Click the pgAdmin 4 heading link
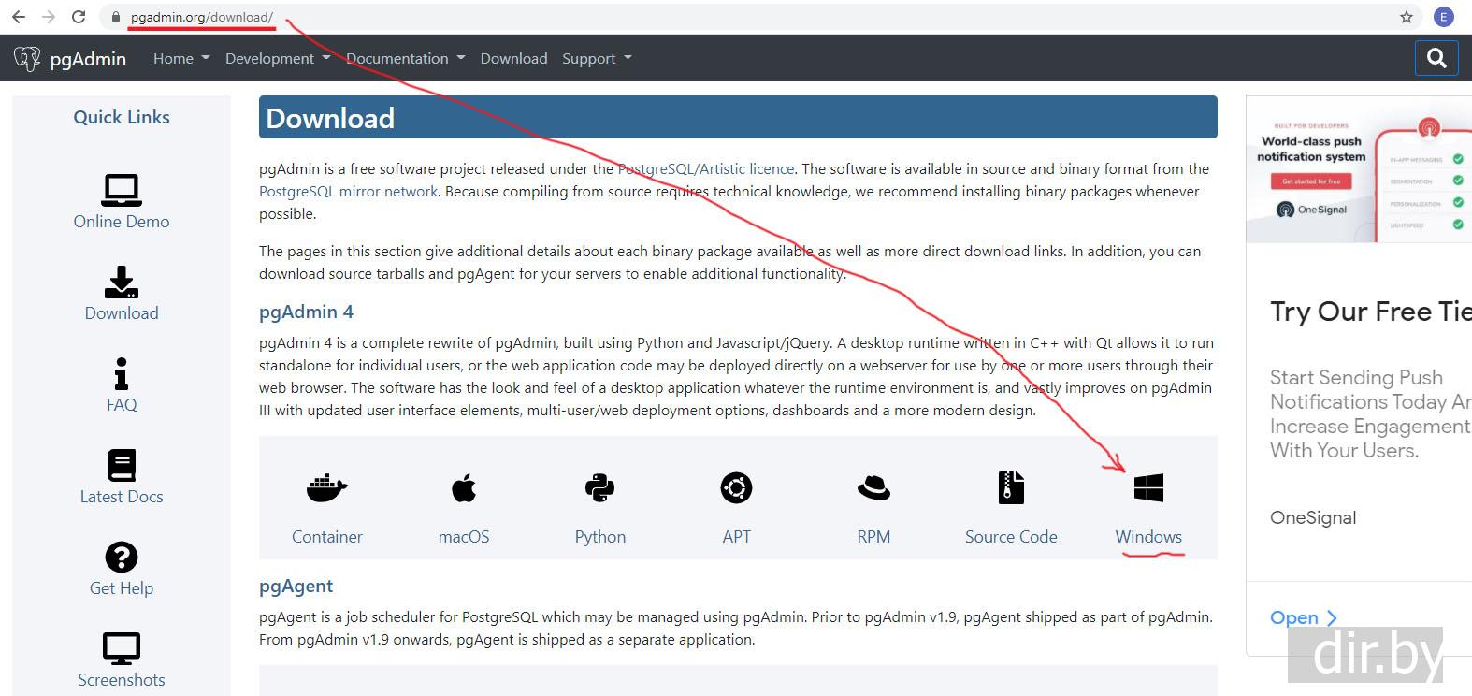Image resolution: width=1472 pixels, height=696 pixels. coord(306,312)
